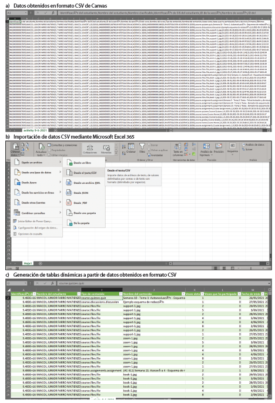
Task: Click the formula bar showing course.quizzes.quiz
Action: click(x=164, y=283)
